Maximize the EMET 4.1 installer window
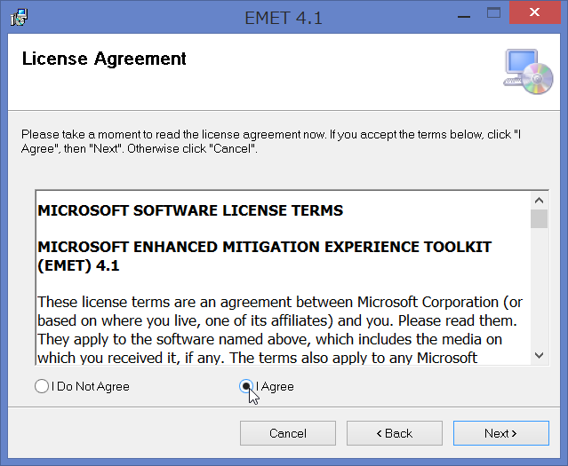 click(493, 13)
